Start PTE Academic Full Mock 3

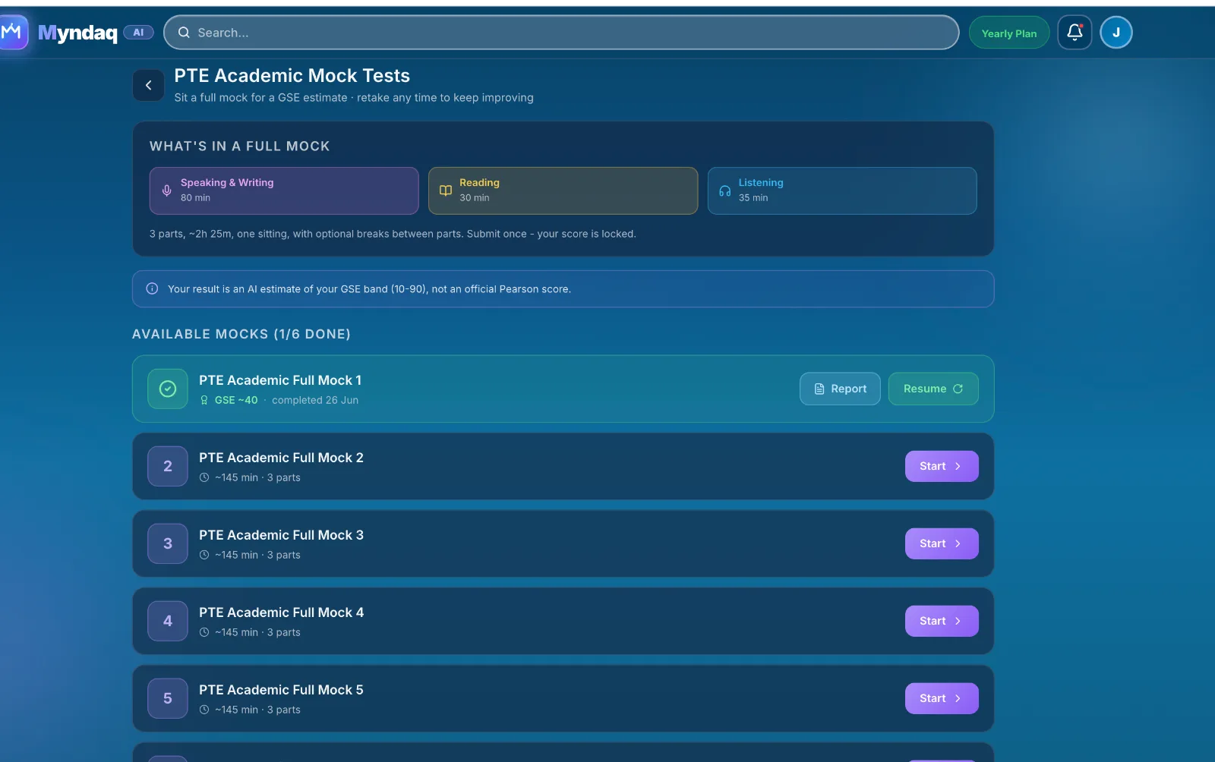pos(942,543)
